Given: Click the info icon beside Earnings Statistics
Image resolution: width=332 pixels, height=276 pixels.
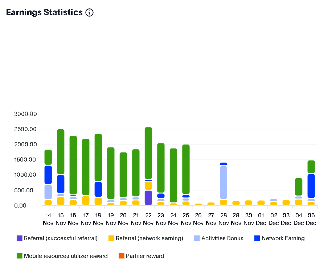Looking at the screenshot, I should click(89, 13).
